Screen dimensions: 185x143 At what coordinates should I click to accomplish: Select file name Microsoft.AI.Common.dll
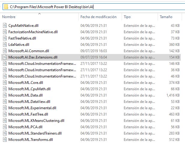(29, 51)
